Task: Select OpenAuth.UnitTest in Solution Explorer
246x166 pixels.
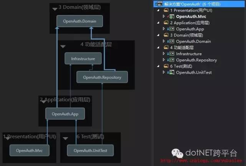Action: [194, 72]
